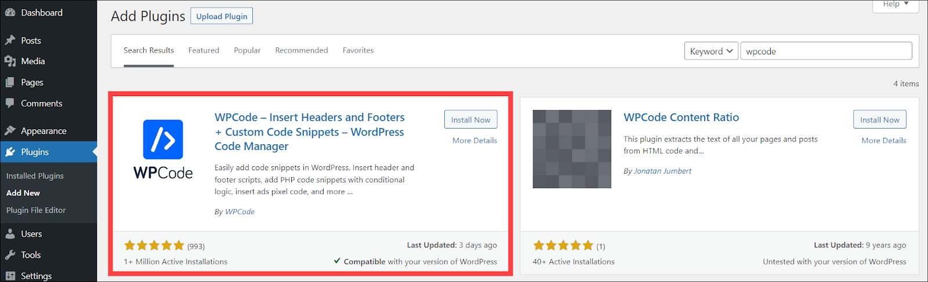The width and height of the screenshot is (928, 282).
Task: Open the Keyword search type dropdown
Action: click(711, 51)
